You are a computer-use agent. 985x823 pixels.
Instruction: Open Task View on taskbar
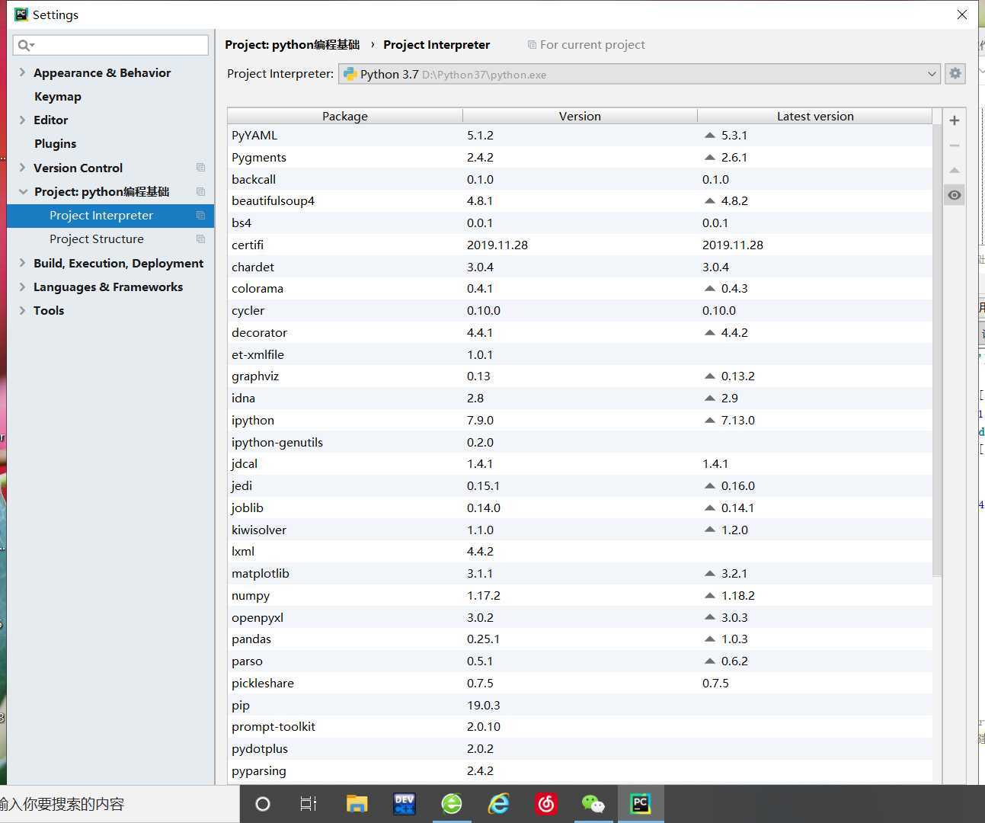(309, 804)
